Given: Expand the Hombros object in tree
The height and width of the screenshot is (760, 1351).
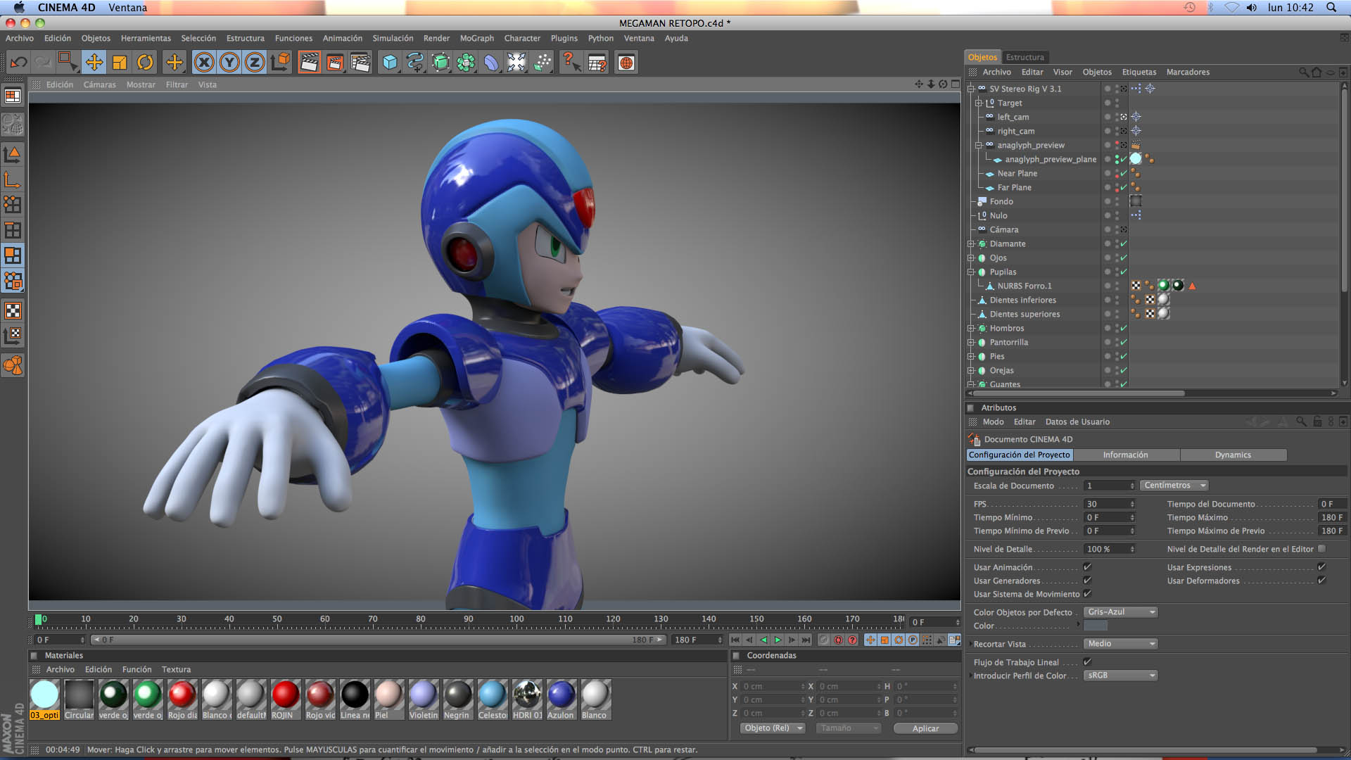Looking at the screenshot, I should click(x=971, y=329).
